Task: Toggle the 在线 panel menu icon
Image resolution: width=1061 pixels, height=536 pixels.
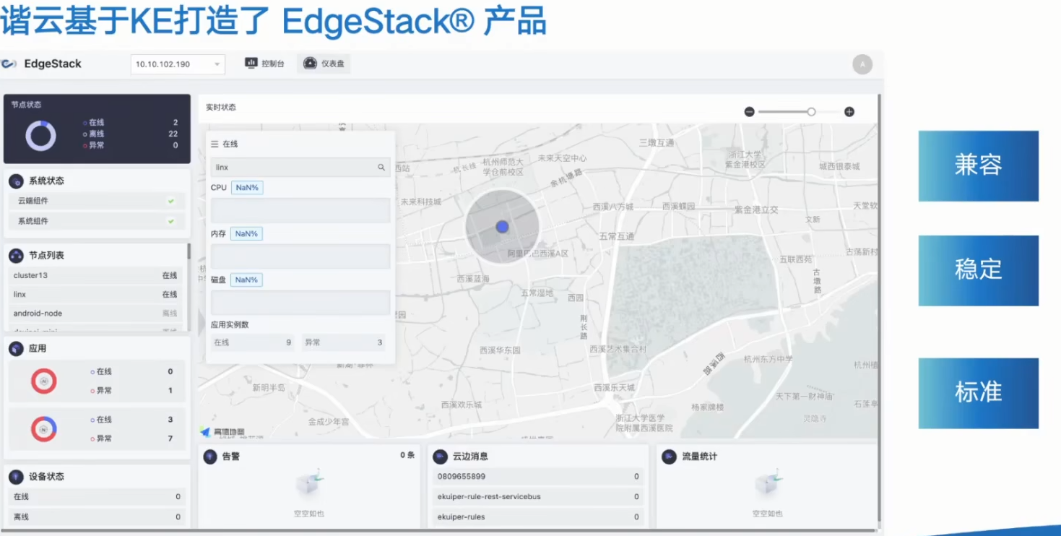Action: 215,144
